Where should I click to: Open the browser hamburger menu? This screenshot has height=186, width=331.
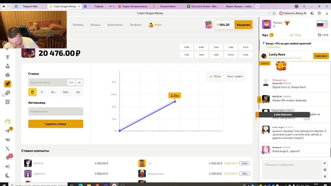[304, 6]
